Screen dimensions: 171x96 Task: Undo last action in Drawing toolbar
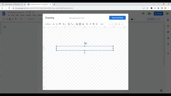coord(54,24)
